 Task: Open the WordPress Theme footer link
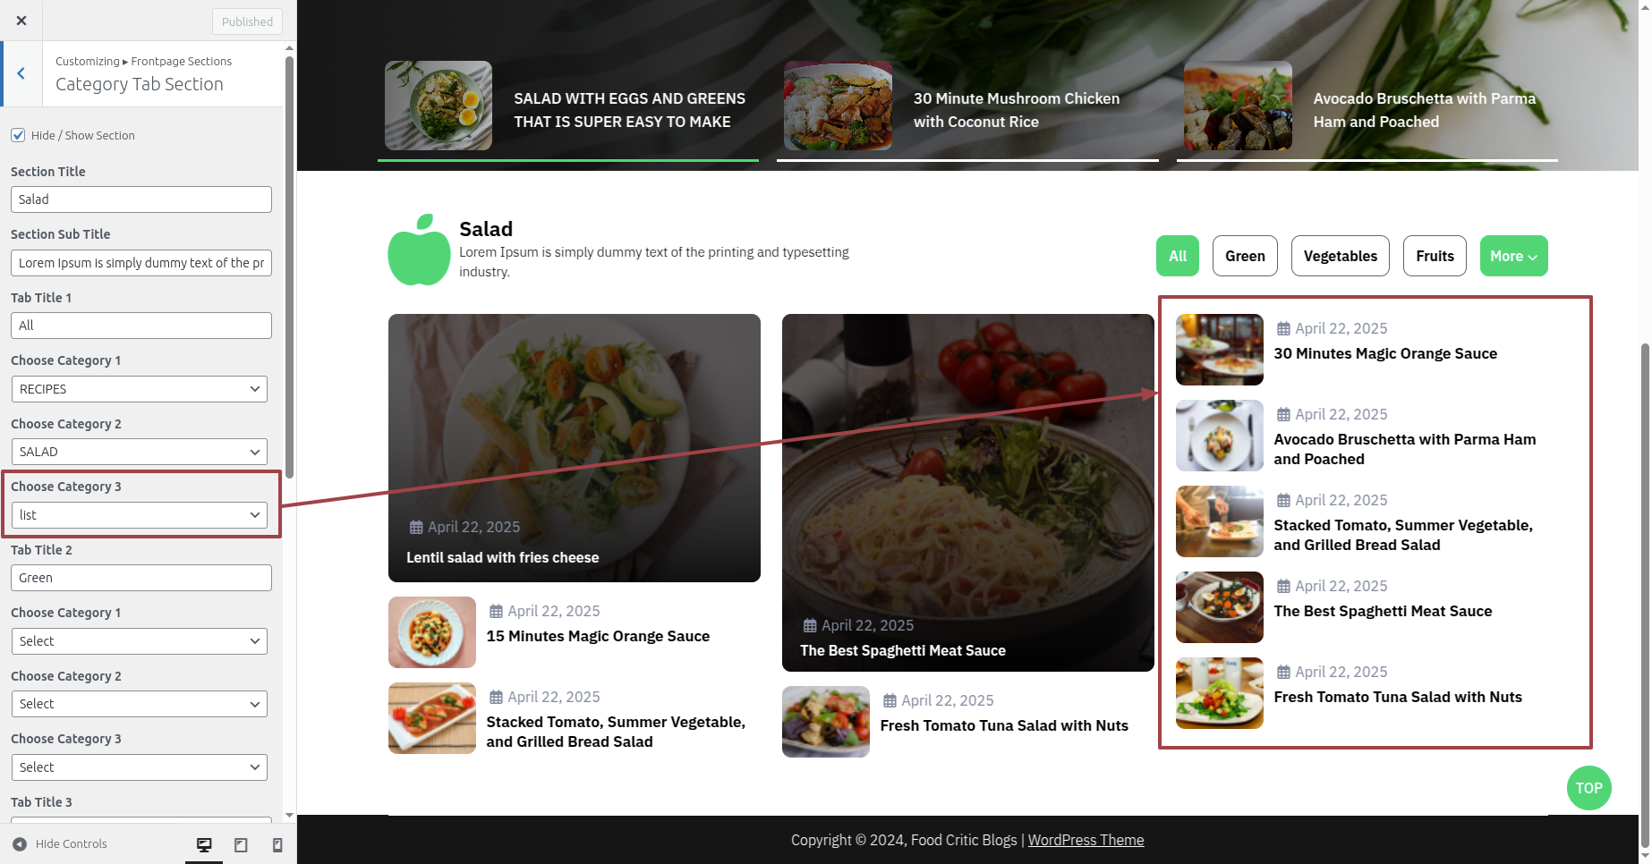pyautogui.click(x=1086, y=840)
